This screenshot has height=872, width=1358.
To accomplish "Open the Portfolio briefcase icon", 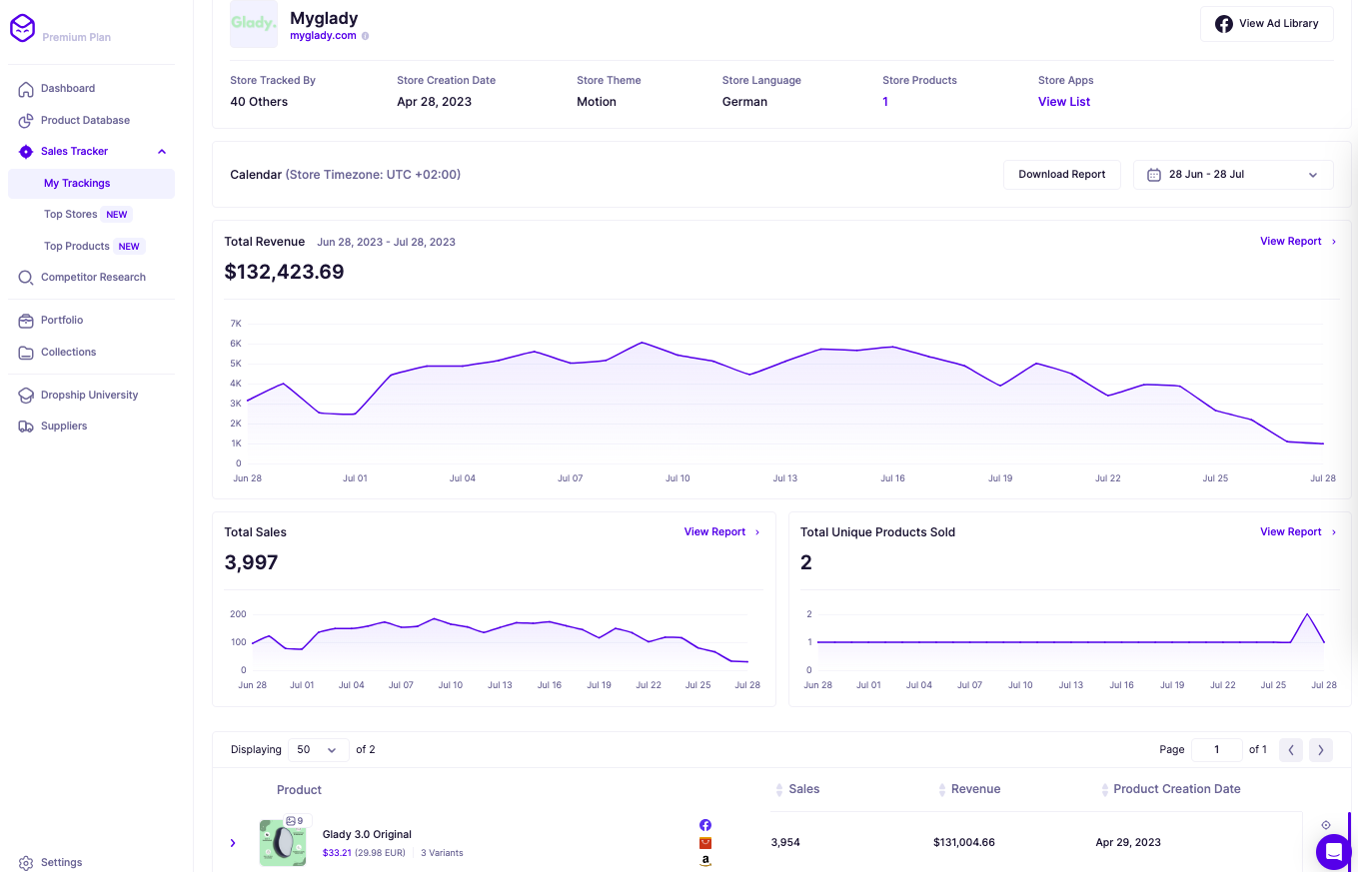I will click(x=26, y=320).
